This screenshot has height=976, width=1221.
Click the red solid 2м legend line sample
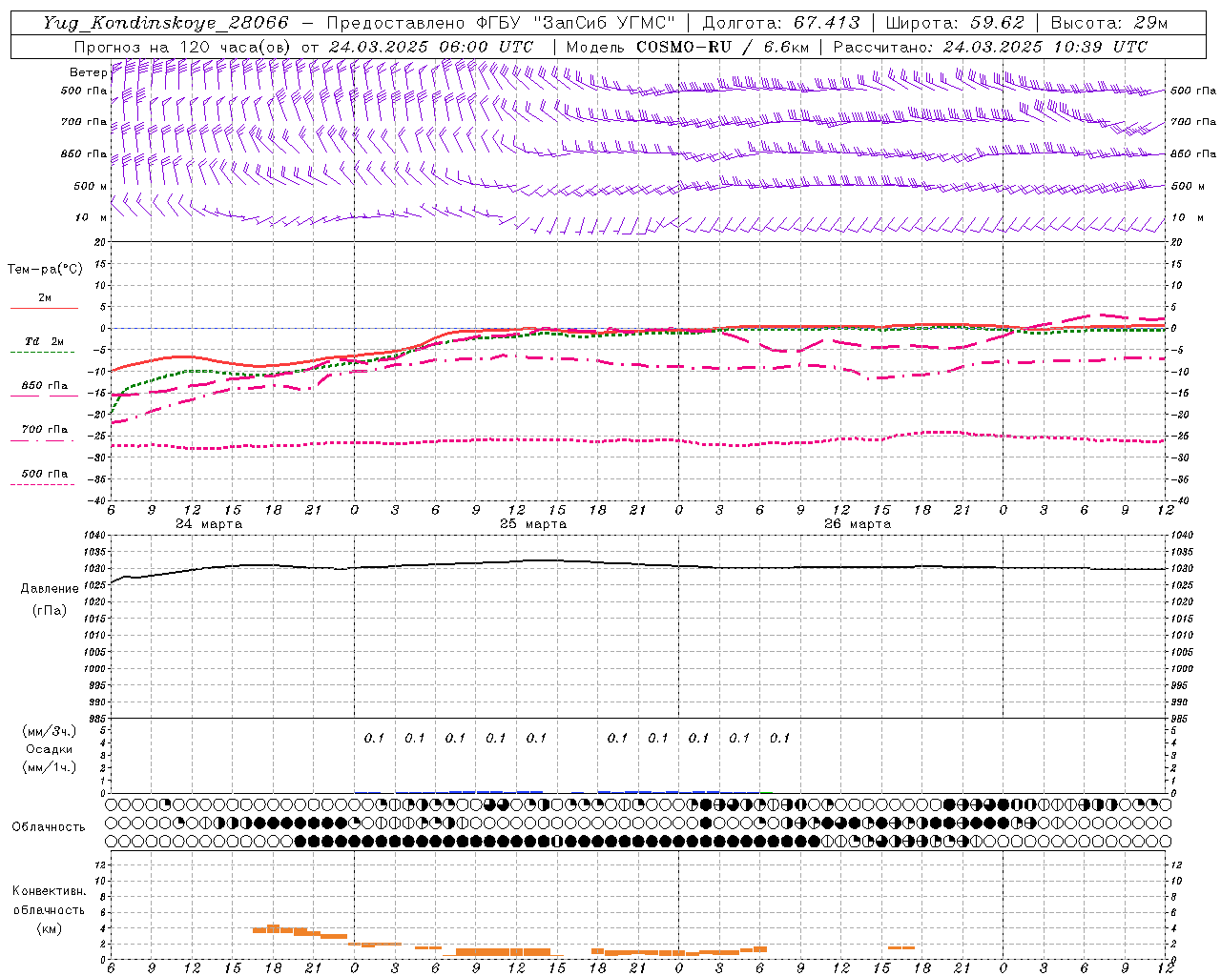point(44,309)
